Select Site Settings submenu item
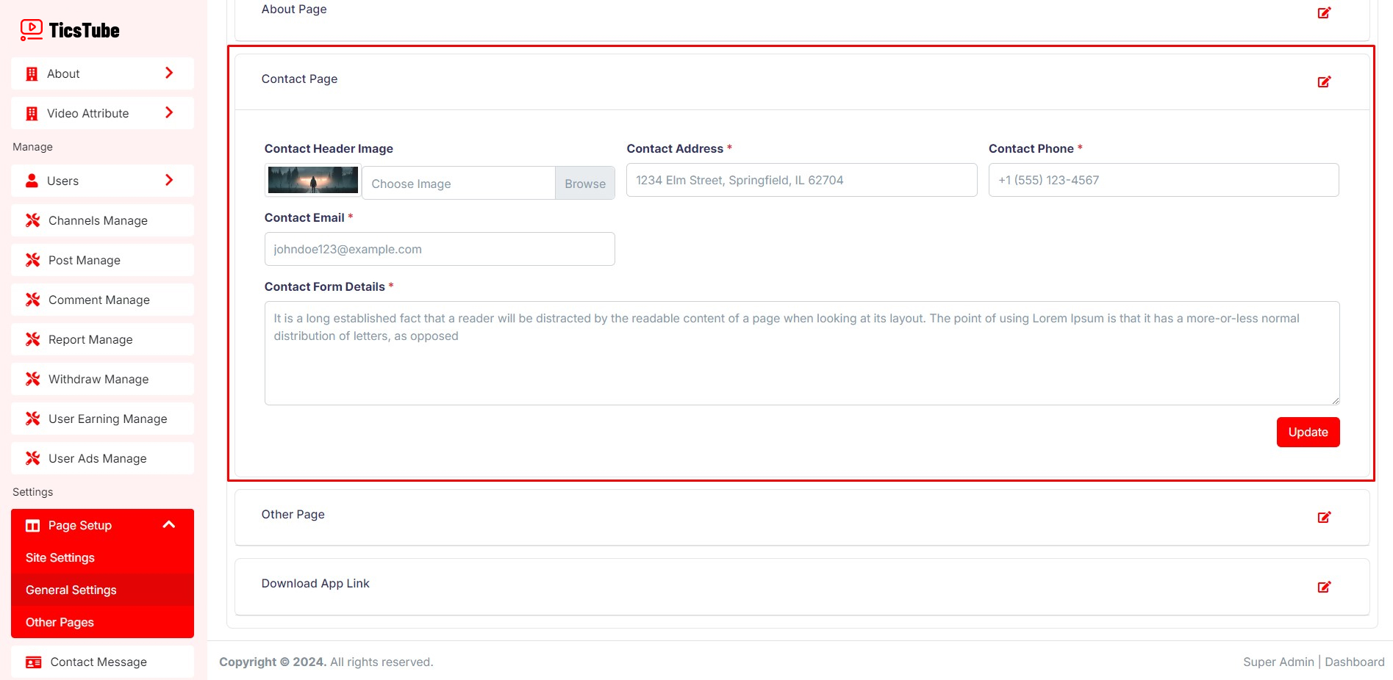 pyautogui.click(x=60, y=557)
